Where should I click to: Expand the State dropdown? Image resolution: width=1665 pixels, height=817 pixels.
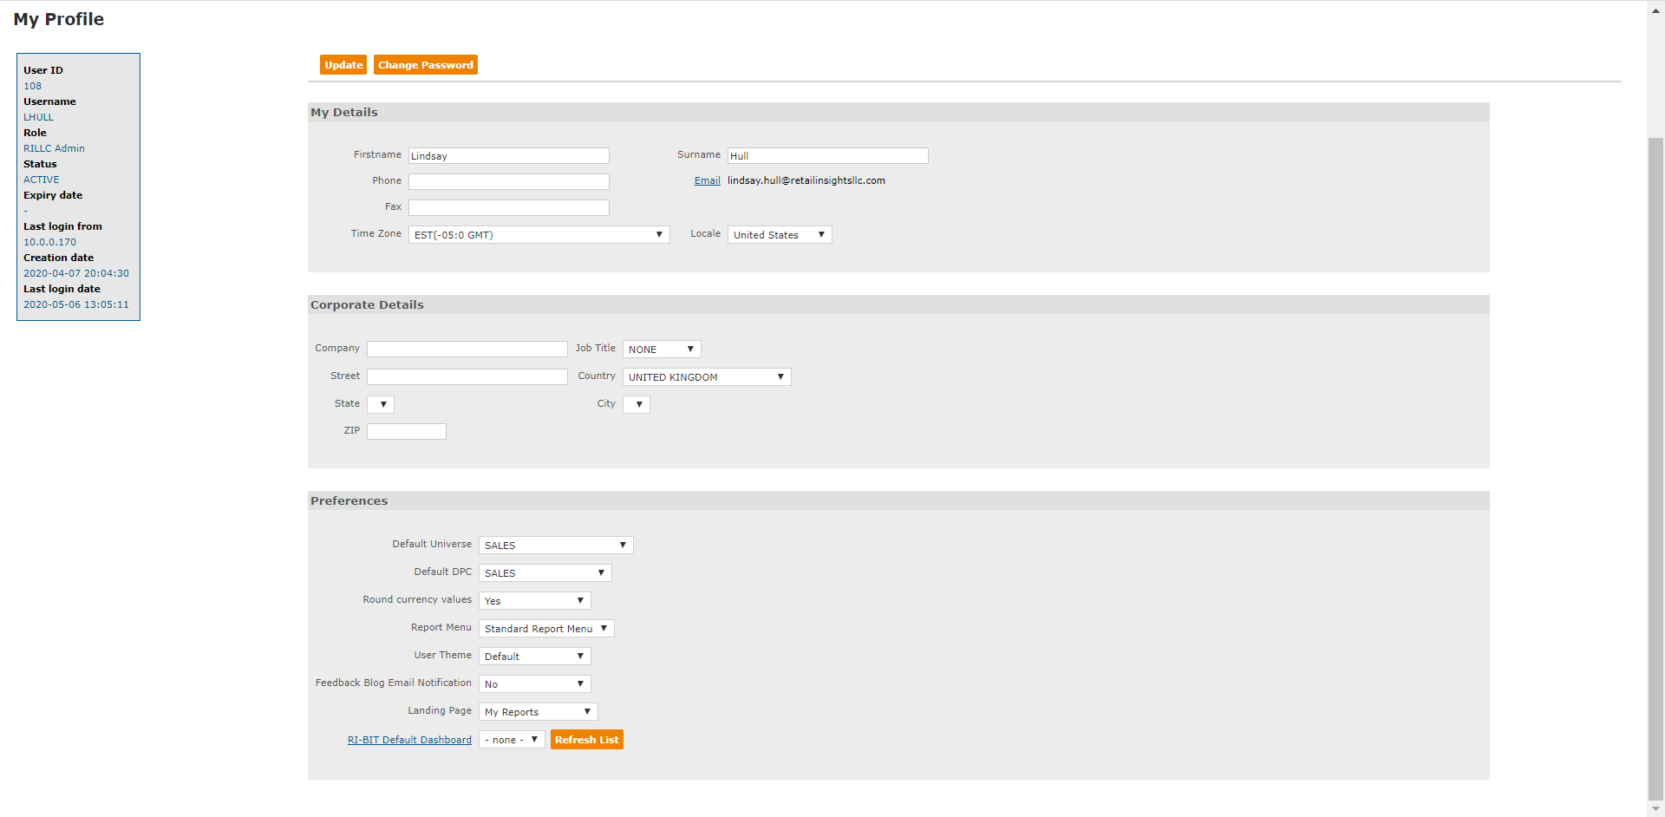[381, 405]
